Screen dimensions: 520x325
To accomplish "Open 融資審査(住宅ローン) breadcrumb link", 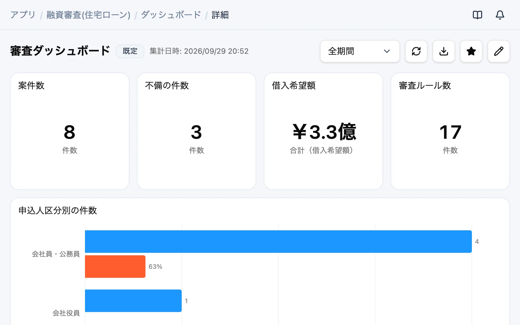I will click(88, 15).
